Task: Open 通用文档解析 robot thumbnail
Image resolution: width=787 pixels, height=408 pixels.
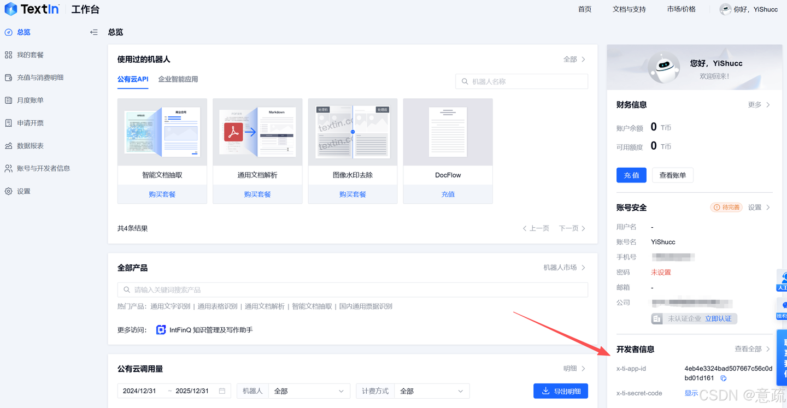Action: pyautogui.click(x=257, y=132)
